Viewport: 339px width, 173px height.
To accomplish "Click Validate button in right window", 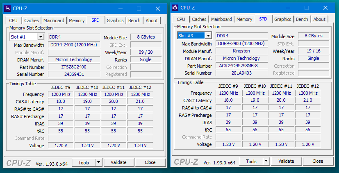I will pos(286,162).
